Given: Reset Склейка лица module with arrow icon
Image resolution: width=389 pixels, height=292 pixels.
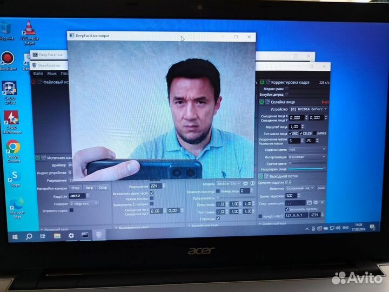Looking at the screenshot, I should coord(267,102).
